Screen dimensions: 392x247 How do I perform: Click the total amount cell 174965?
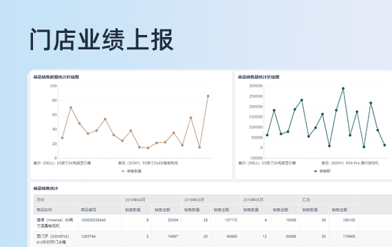tap(349, 236)
